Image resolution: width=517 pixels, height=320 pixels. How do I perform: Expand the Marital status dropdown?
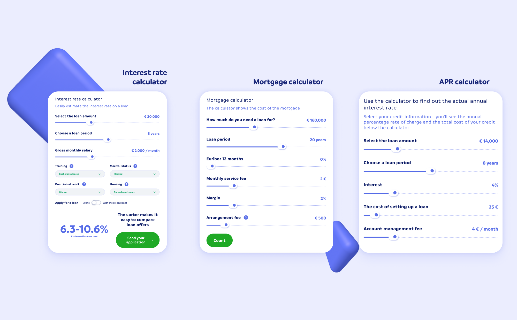click(134, 174)
